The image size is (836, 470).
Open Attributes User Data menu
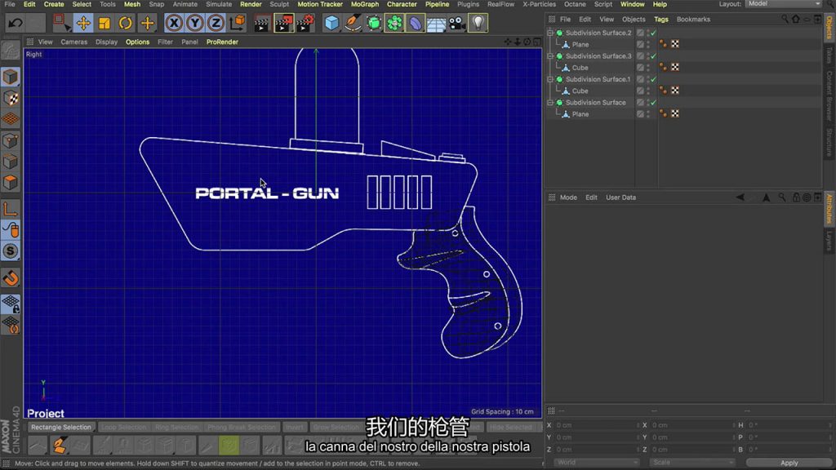(620, 197)
